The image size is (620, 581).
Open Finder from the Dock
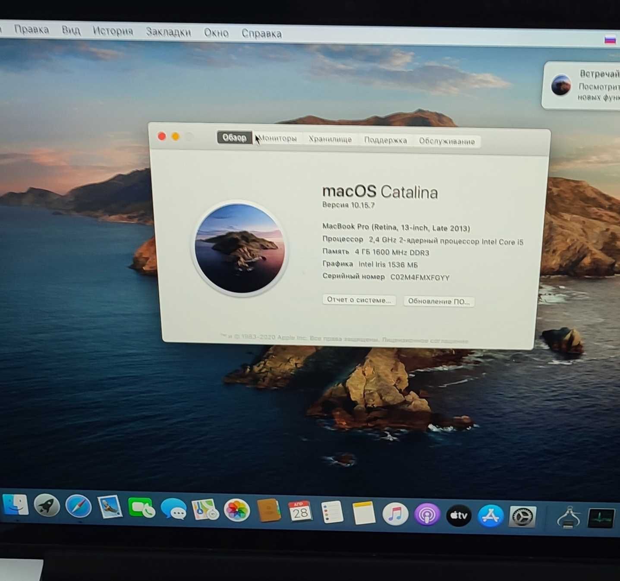pyautogui.click(x=16, y=504)
